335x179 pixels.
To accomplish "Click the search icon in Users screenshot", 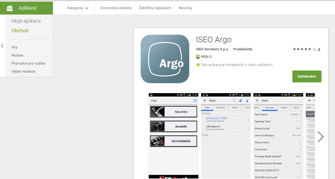I will click(x=234, y=100).
